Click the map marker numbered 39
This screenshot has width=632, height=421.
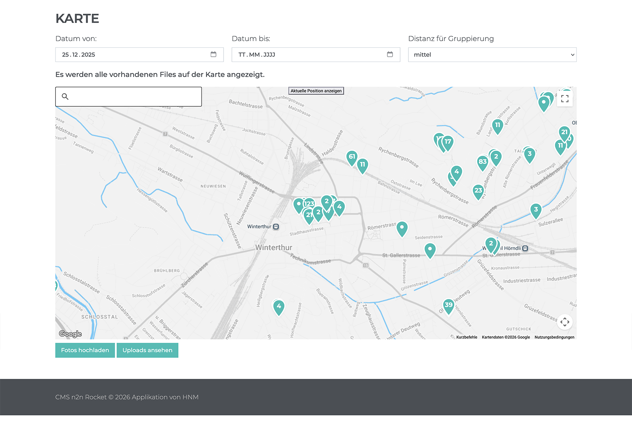point(448,305)
